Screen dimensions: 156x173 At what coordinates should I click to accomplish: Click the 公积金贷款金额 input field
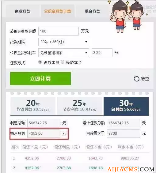pos(59,31)
